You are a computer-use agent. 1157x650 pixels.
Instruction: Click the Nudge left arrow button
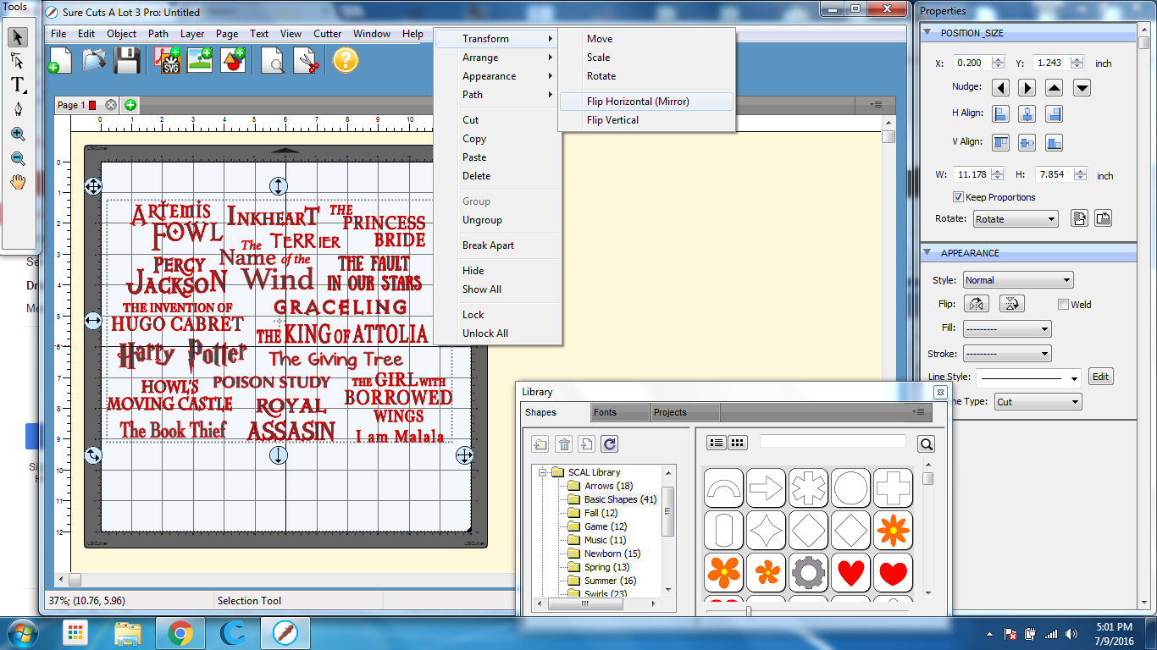click(x=1001, y=88)
